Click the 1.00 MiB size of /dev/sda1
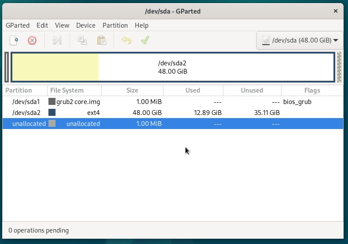Screen dimensions: 348x244 (x=149, y=102)
